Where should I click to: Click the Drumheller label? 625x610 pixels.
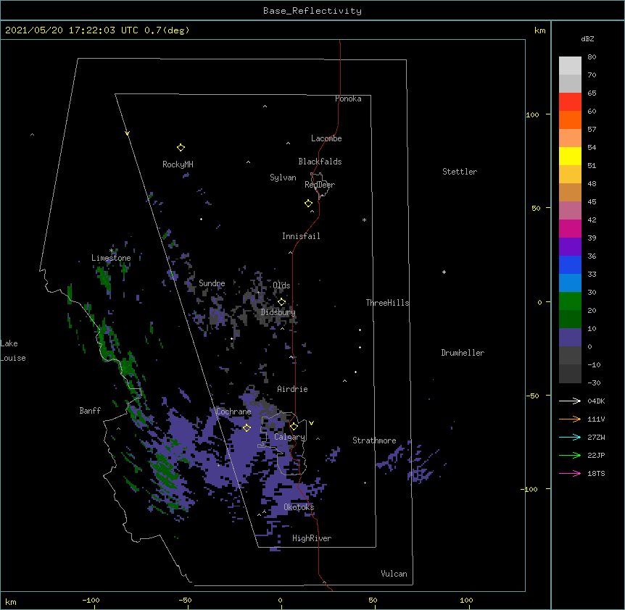coord(463,353)
